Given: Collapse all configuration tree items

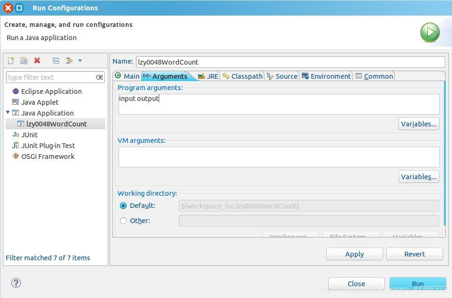Looking at the screenshot, I should (56, 61).
